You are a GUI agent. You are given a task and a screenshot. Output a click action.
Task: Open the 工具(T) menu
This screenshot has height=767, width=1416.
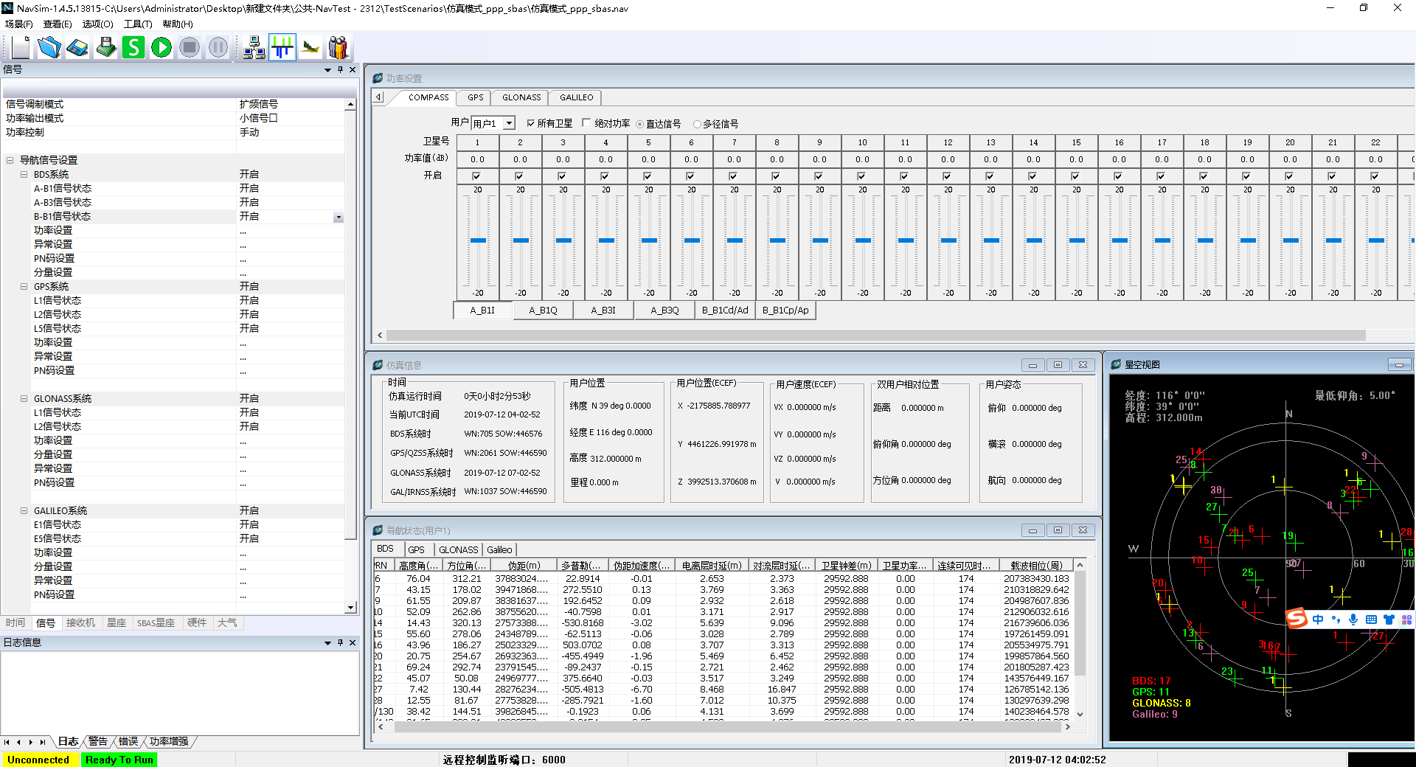point(138,24)
